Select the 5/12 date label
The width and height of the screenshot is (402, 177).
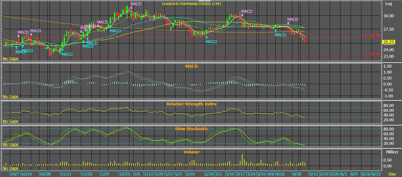pyautogui.click(x=314, y=174)
